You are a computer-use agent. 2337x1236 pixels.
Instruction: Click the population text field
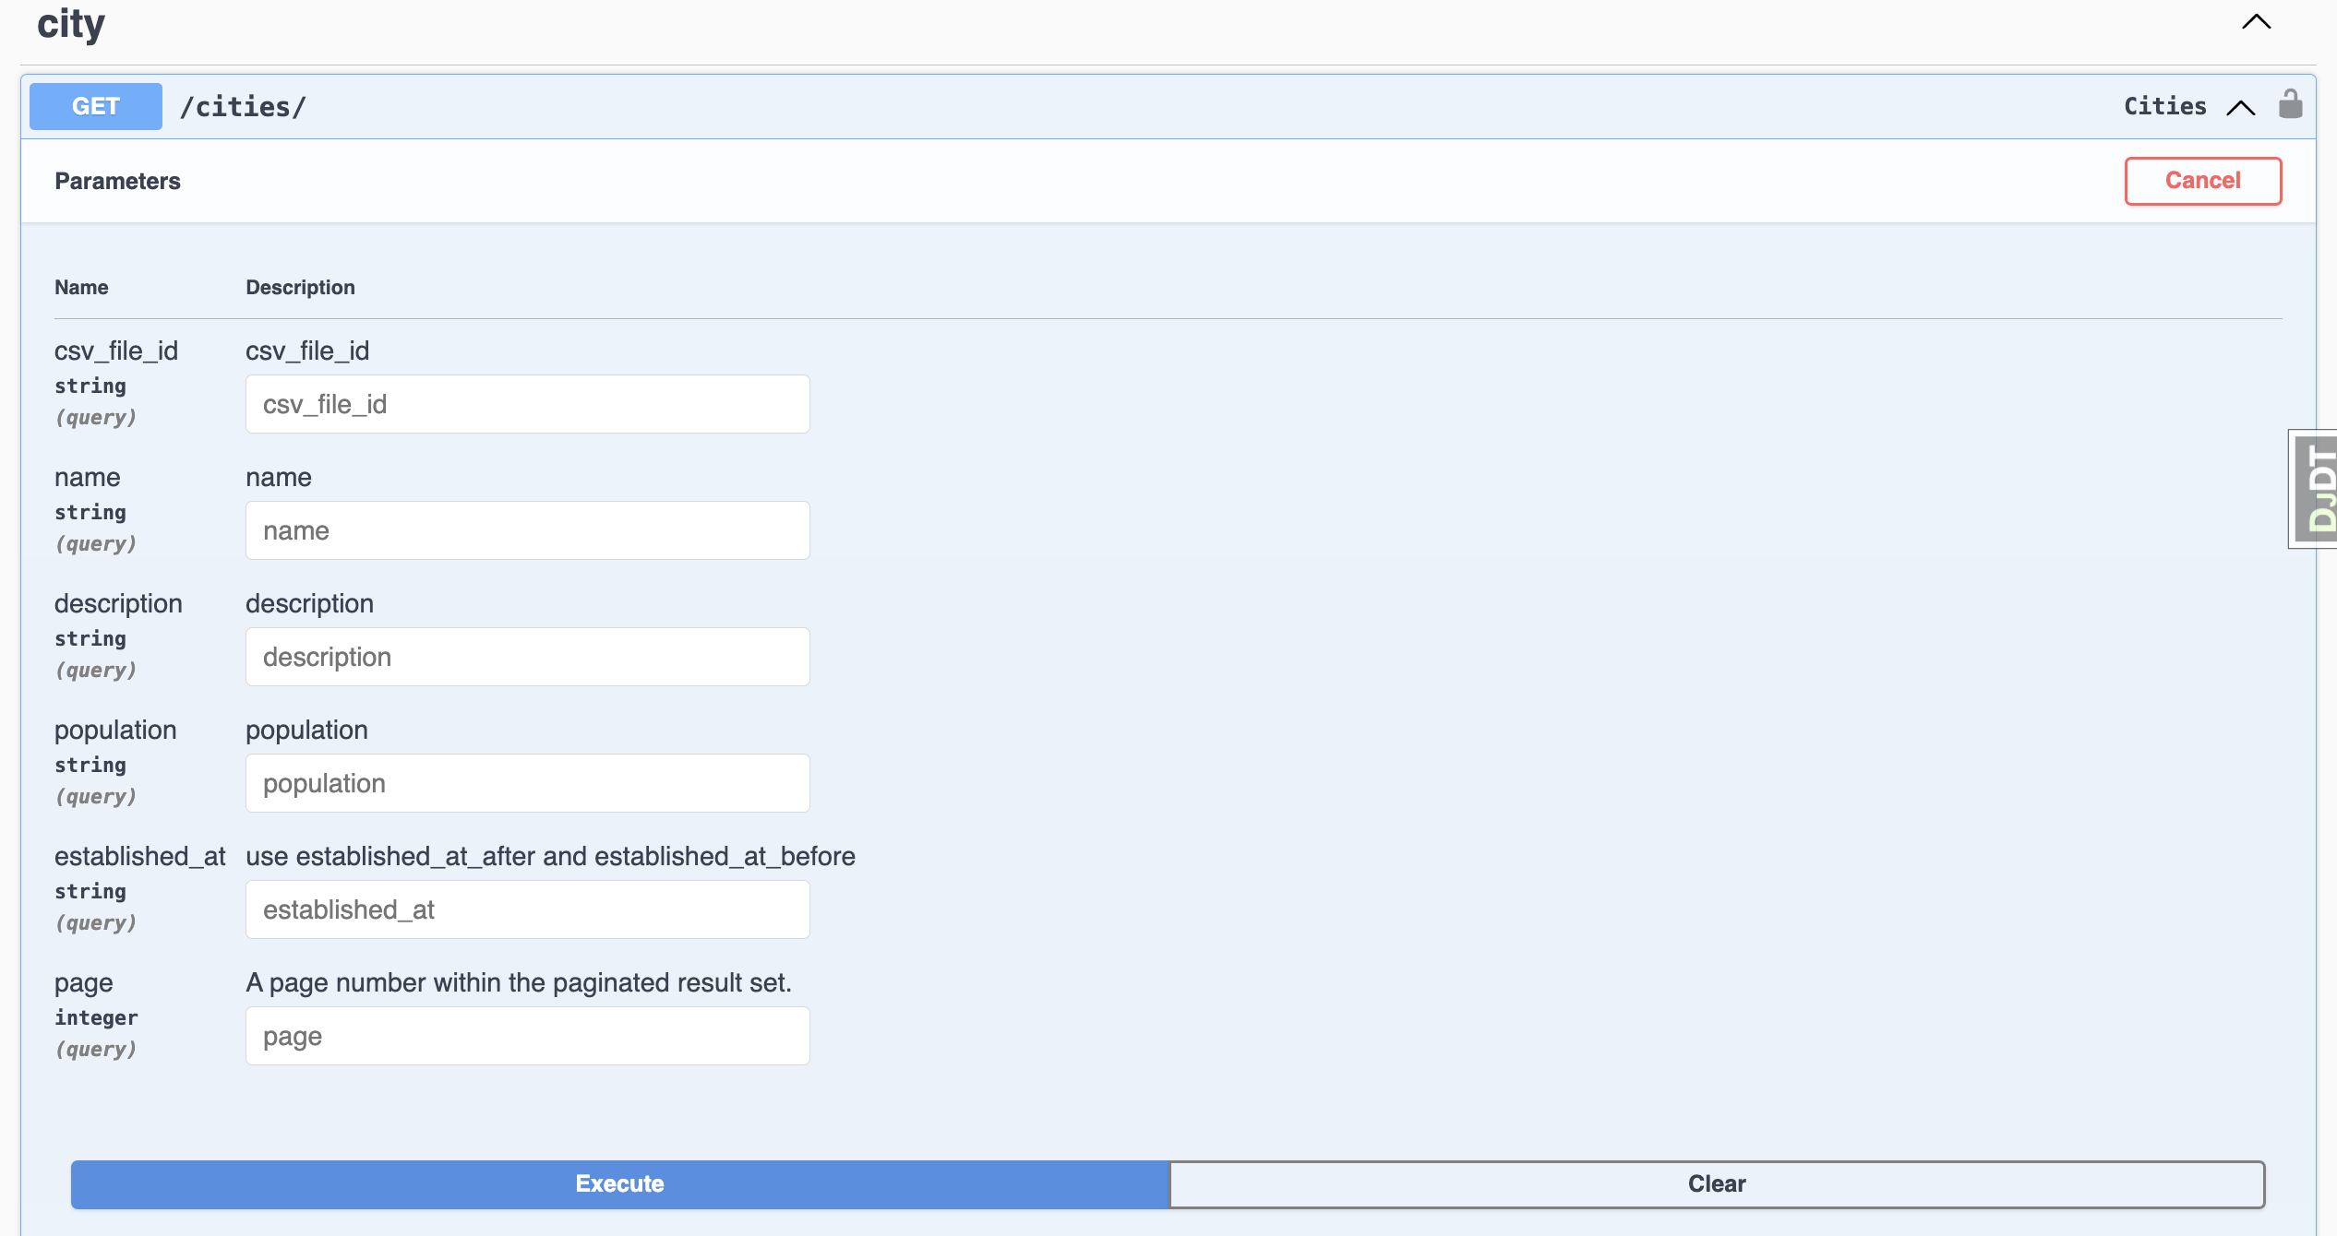(x=527, y=783)
